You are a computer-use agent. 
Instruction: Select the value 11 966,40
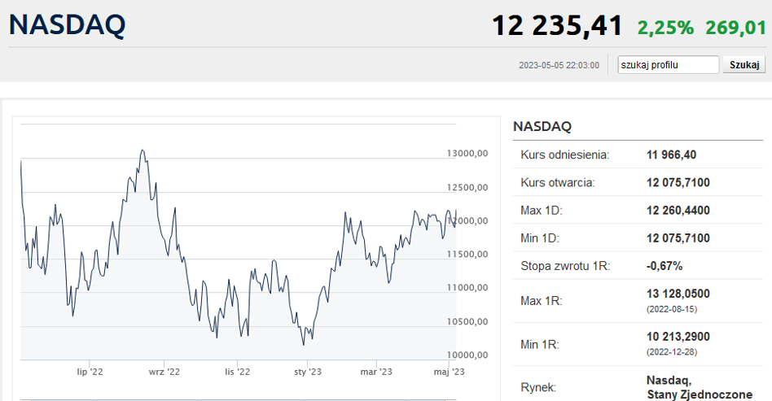[671, 155]
